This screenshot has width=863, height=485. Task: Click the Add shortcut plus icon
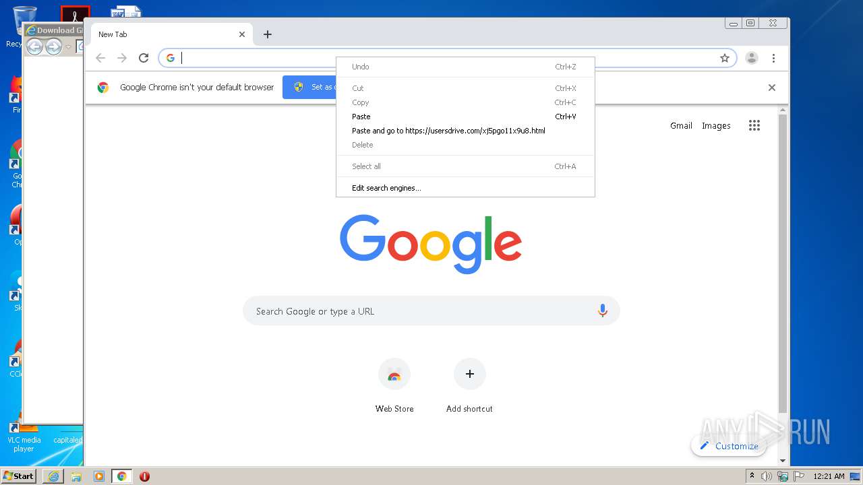tap(470, 374)
